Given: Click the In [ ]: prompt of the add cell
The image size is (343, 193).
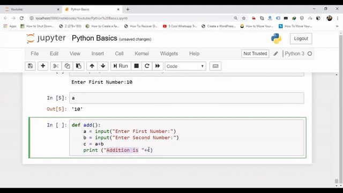Looking at the screenshot, I should [x=57, y=125].
